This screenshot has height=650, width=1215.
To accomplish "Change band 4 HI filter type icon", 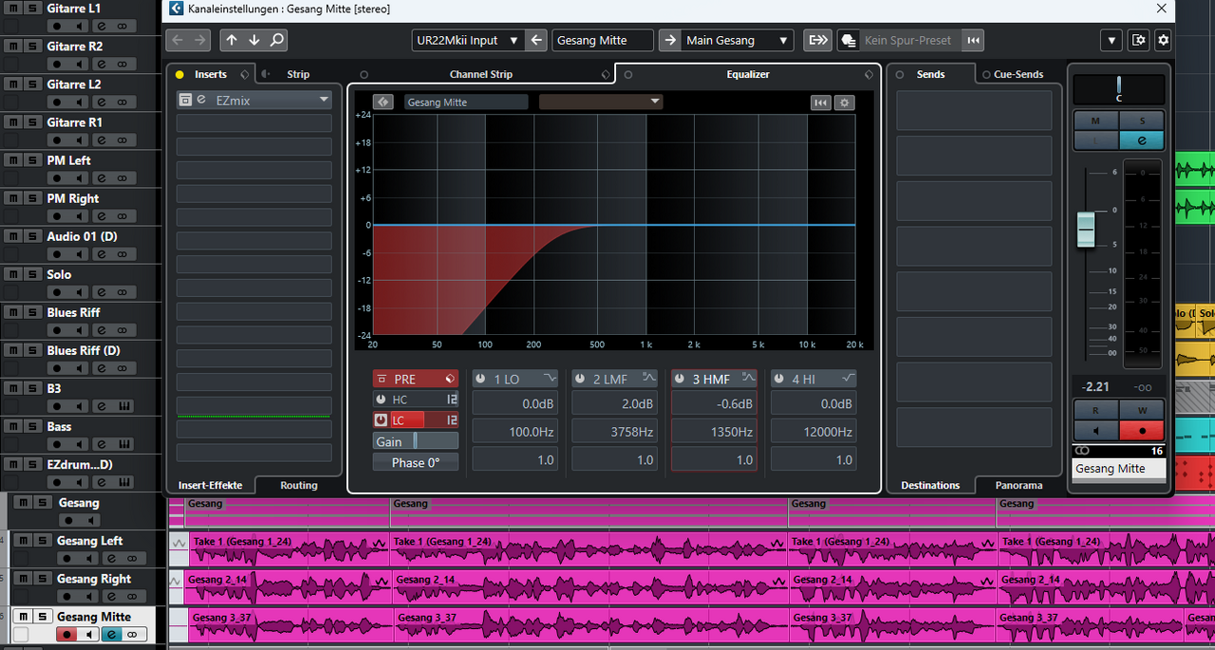I will click(847, 378).
